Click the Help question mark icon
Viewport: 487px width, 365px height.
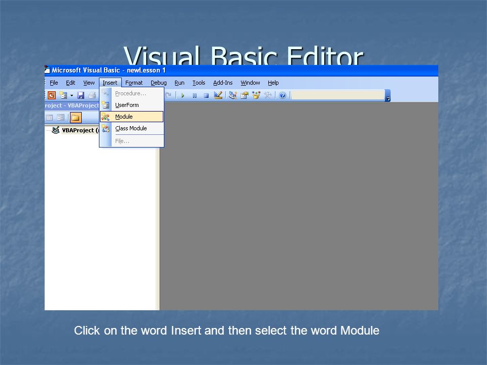[283, 95]
